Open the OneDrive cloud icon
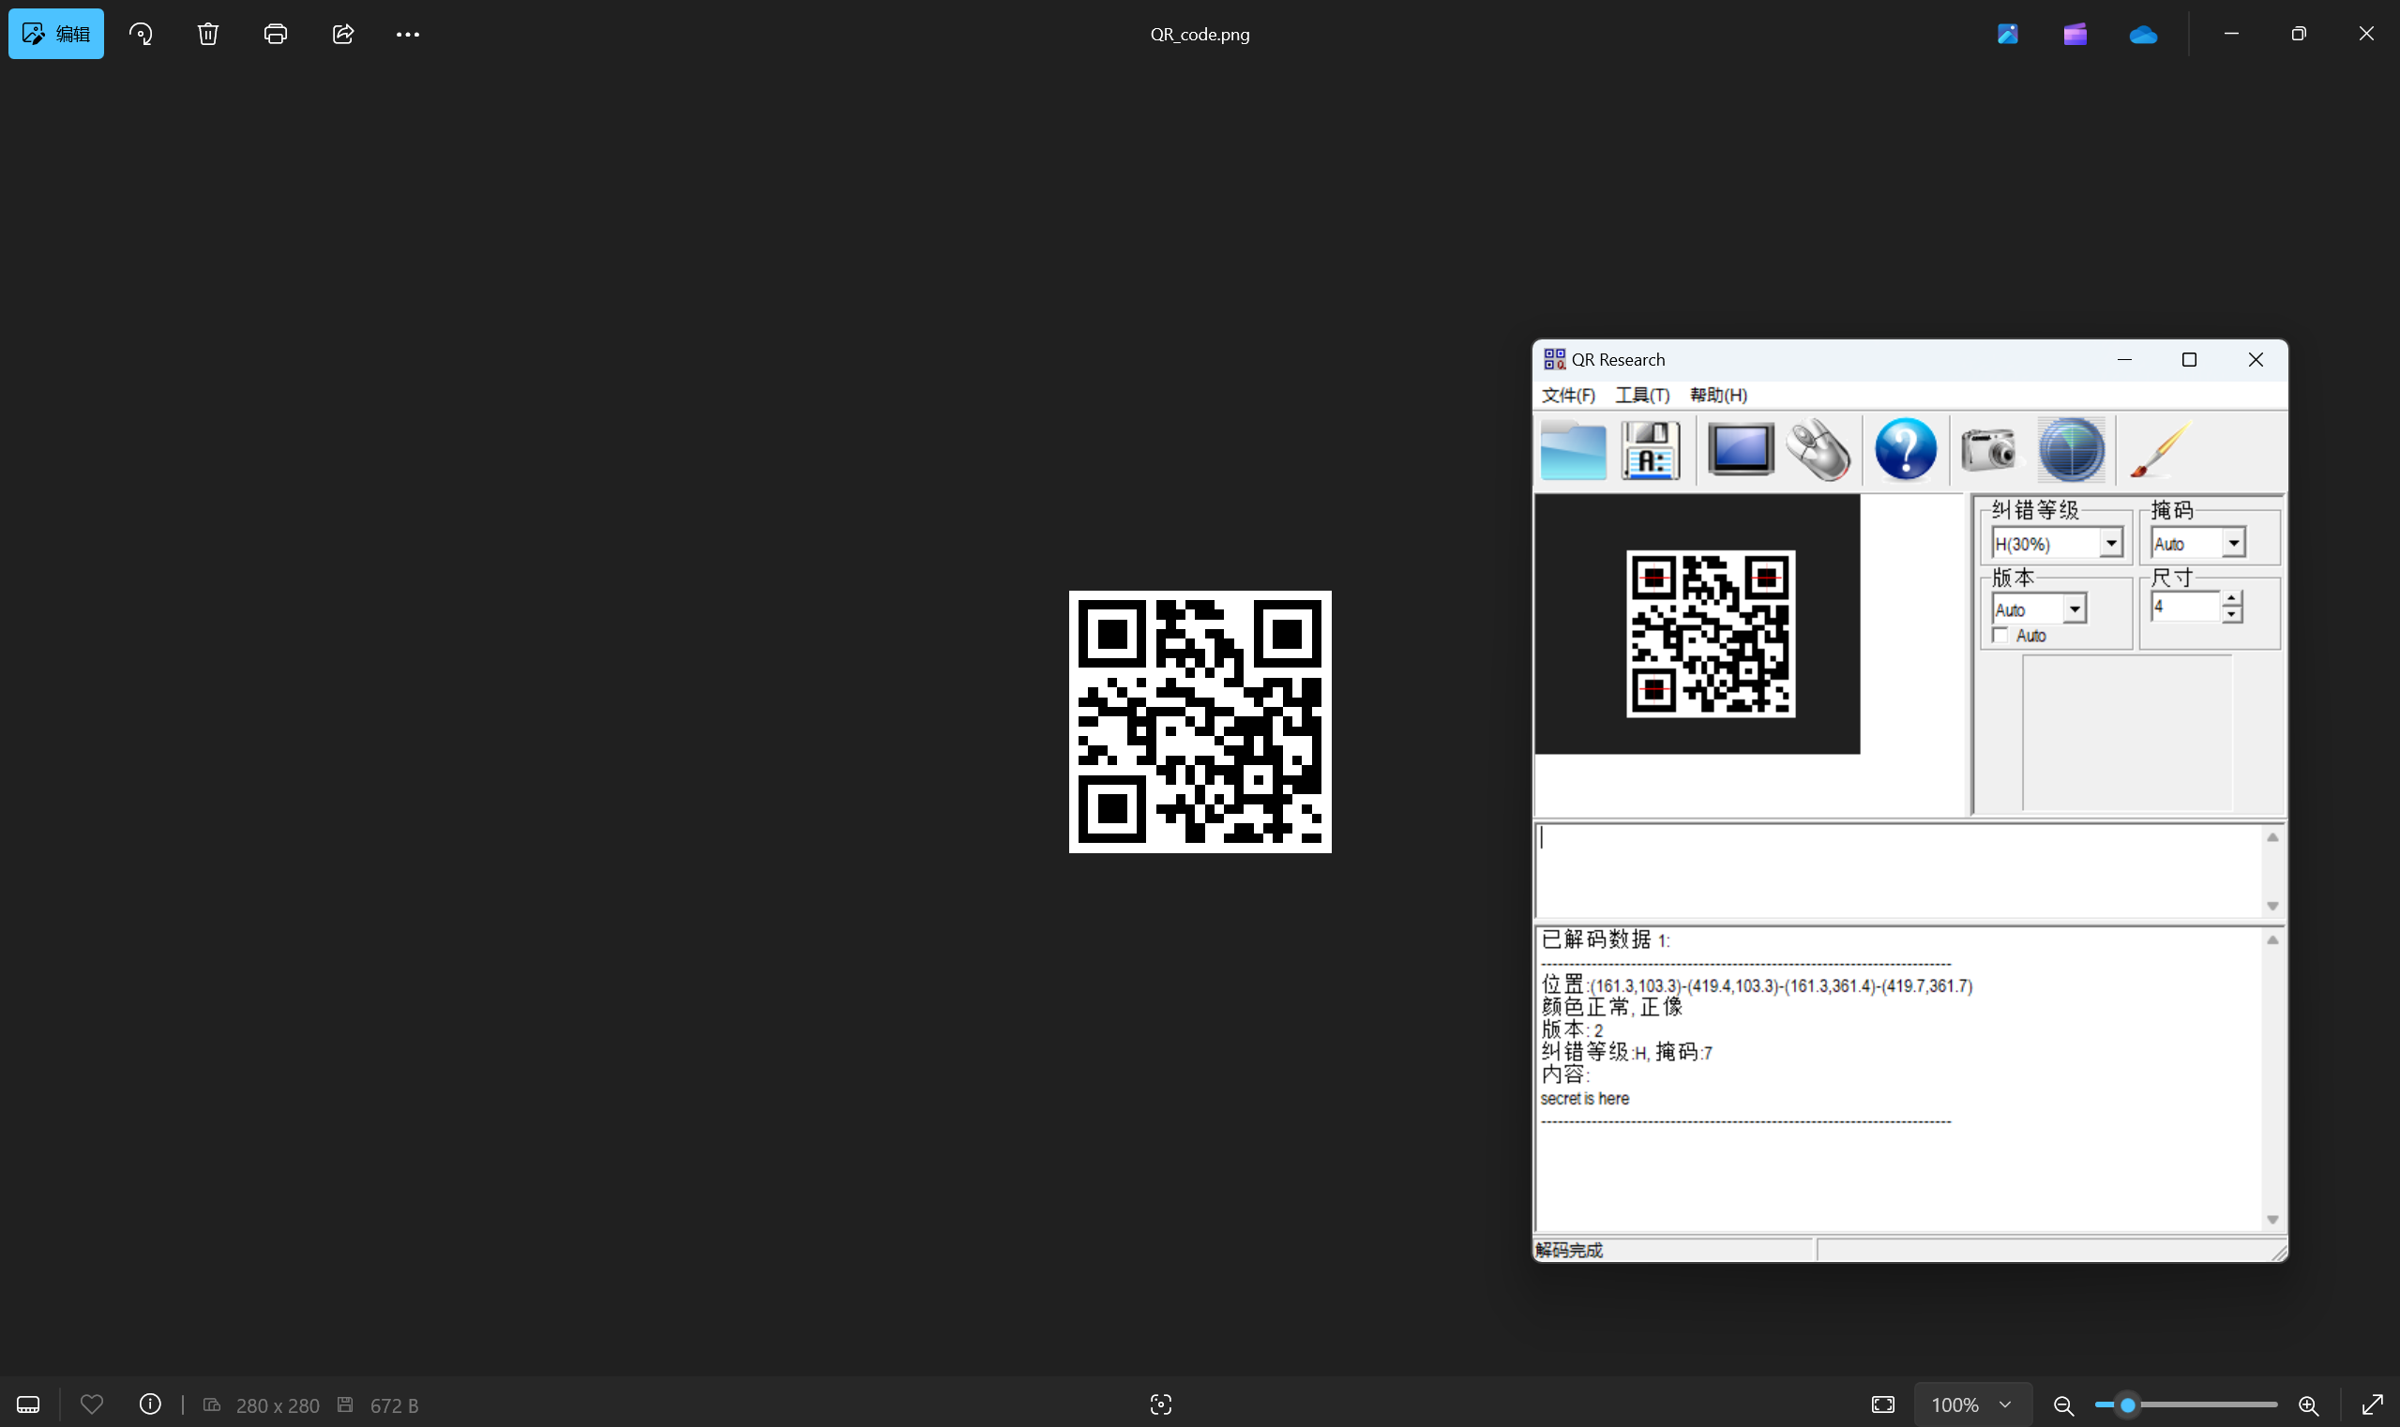The height and width of the screenshot is (1427, 2400). 2143,35
